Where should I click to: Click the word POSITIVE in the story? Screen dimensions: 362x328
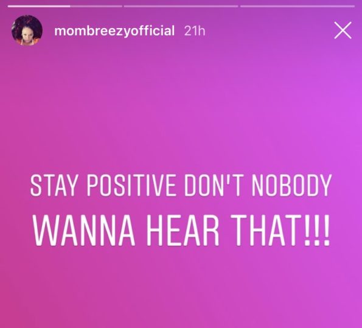pos(131,186)
